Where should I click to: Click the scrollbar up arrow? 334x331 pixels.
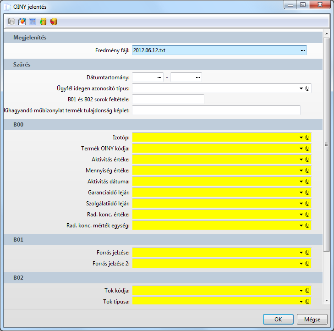coord(326,33)
